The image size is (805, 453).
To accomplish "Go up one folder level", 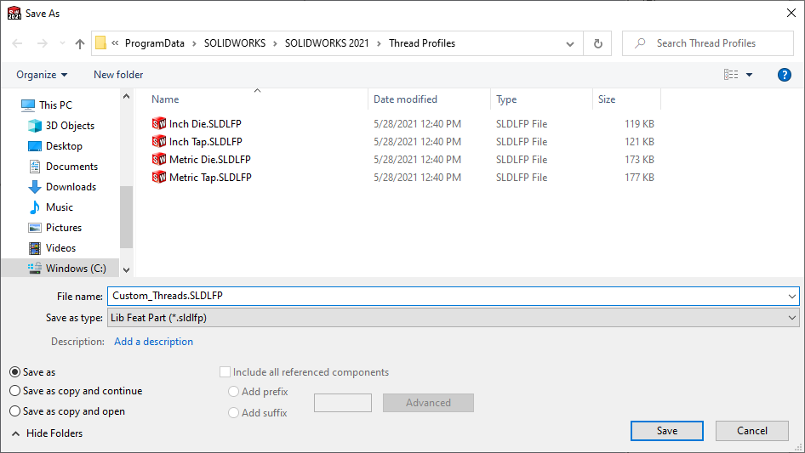I will tap(80, 43).
